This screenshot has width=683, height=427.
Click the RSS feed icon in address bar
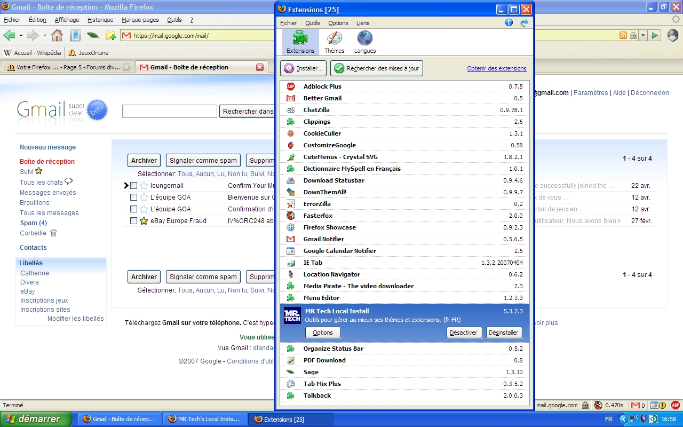[x=623, y=36]
